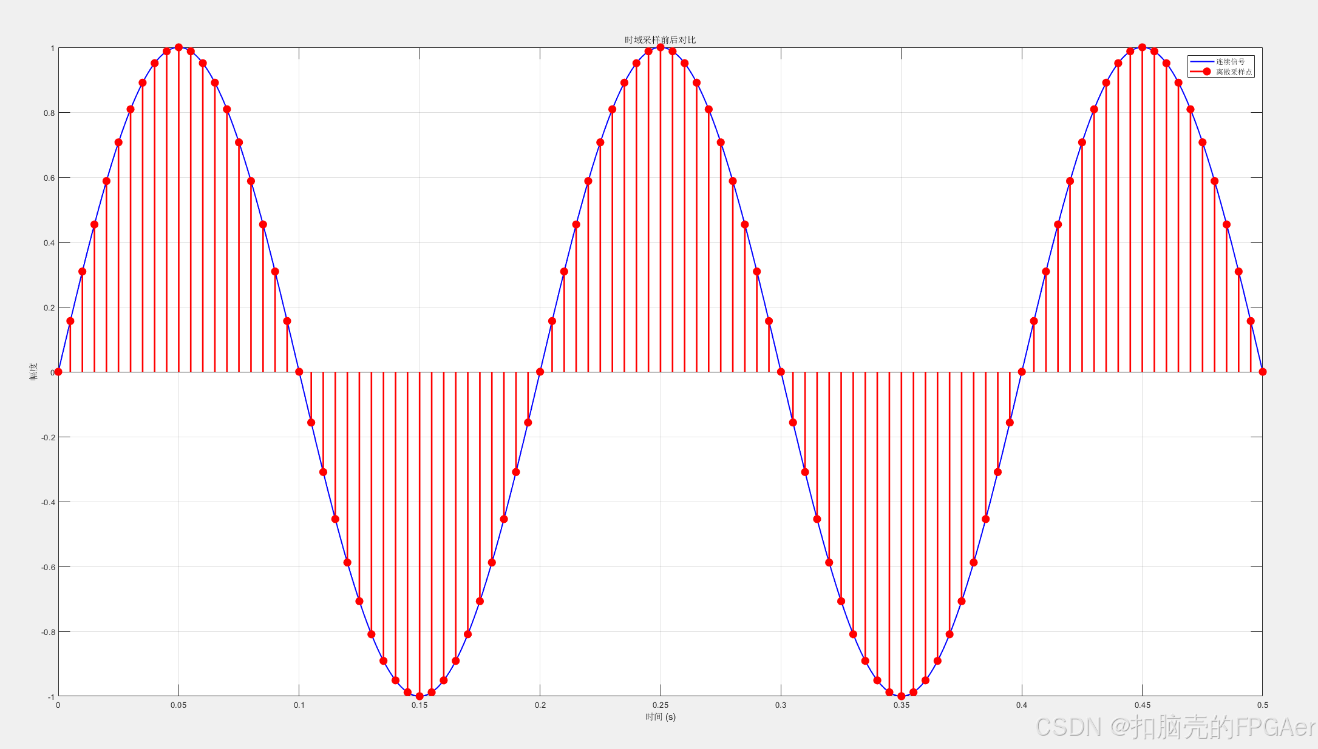The width and height of the screenshot is (1318, 749).
Task: Click the 连续信号 legend label
Action: pyautogui.click(x=1230, y=62)
